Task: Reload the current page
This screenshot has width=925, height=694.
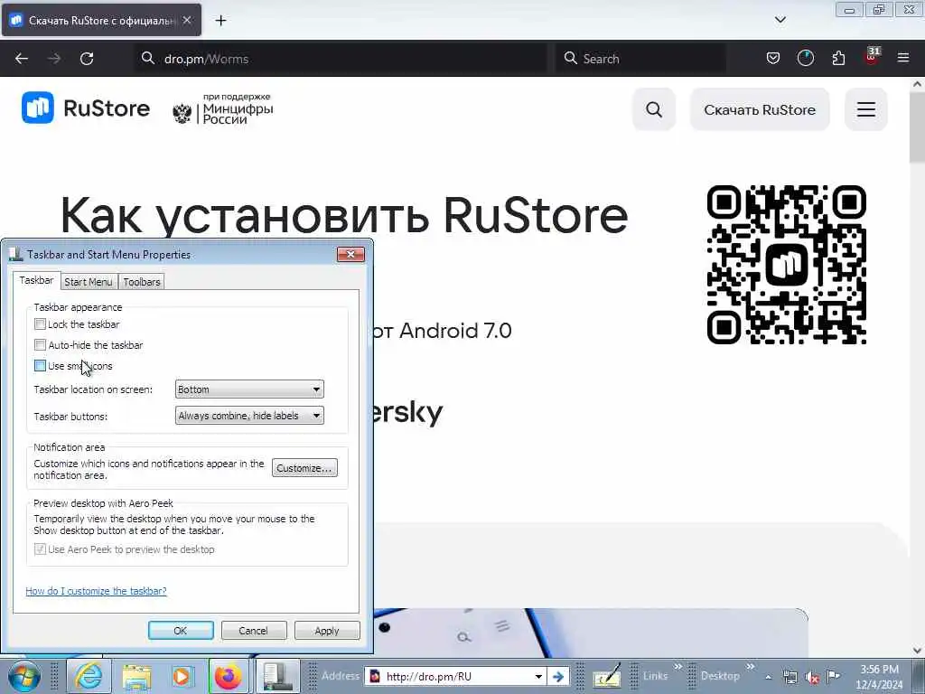Action: 87,59
